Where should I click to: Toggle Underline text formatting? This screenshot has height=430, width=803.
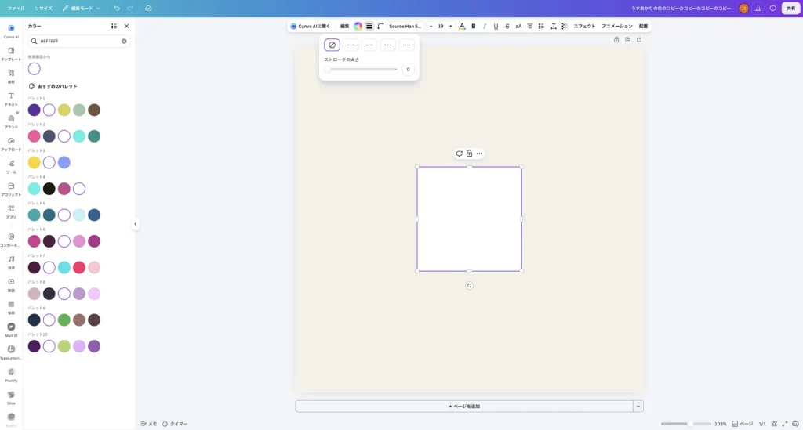(496, 26)
